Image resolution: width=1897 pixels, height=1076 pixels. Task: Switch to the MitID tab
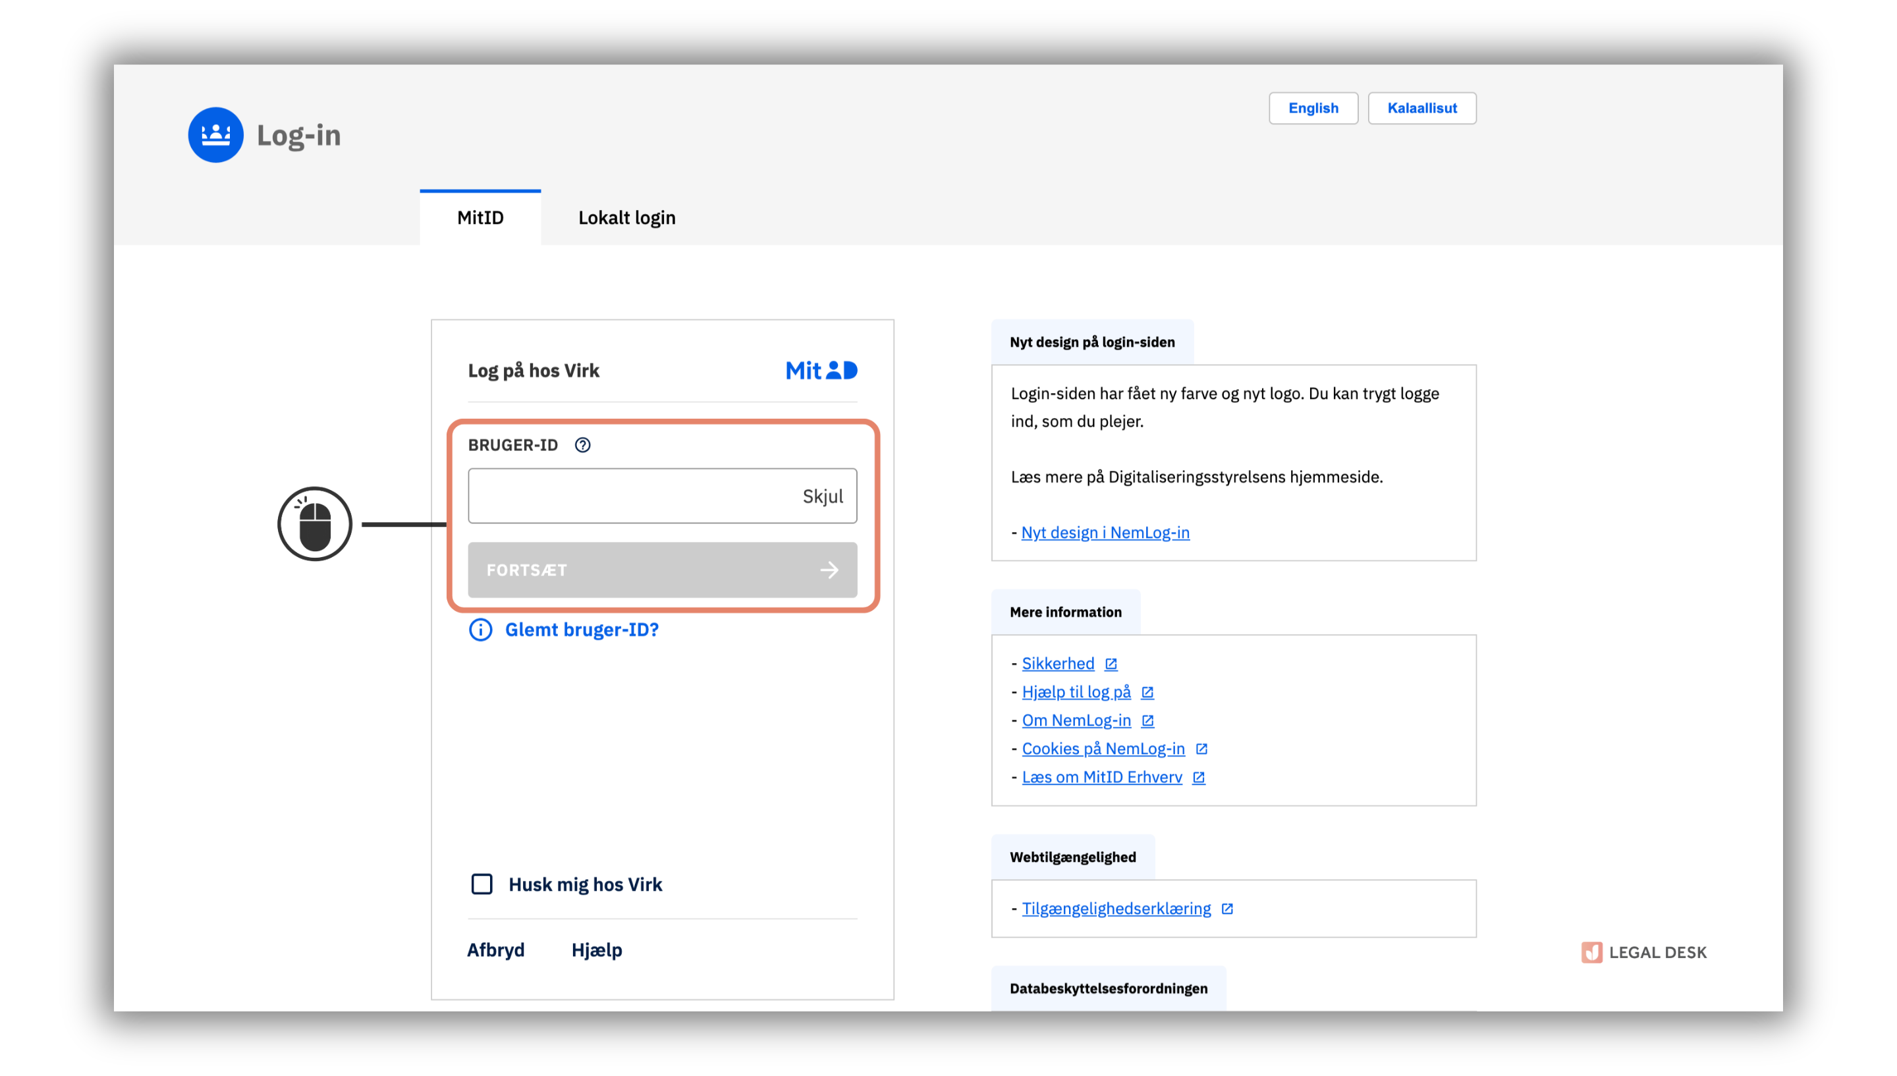point(480,217)
